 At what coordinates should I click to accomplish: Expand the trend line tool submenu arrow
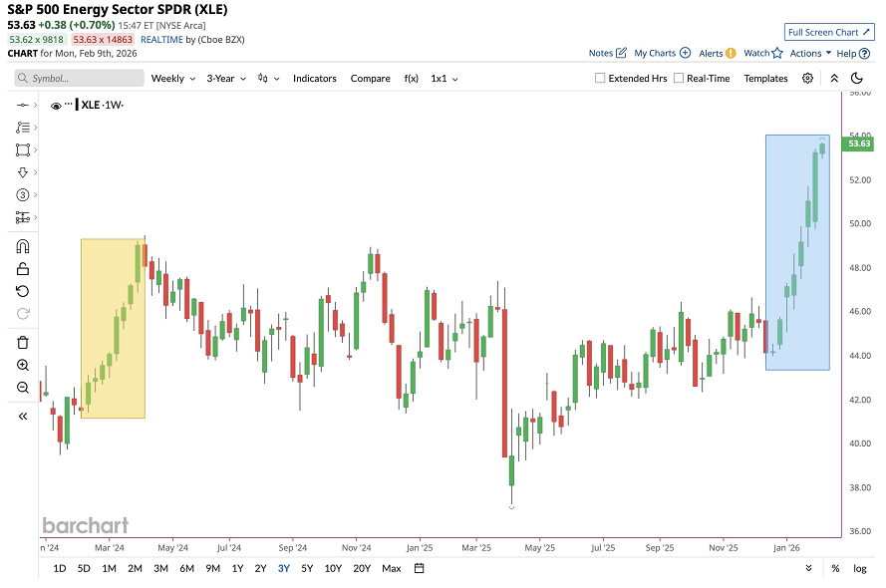pos(35,105)
